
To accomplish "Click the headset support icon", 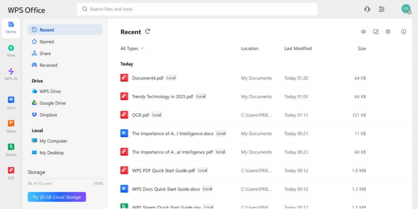I will point(367,9).
